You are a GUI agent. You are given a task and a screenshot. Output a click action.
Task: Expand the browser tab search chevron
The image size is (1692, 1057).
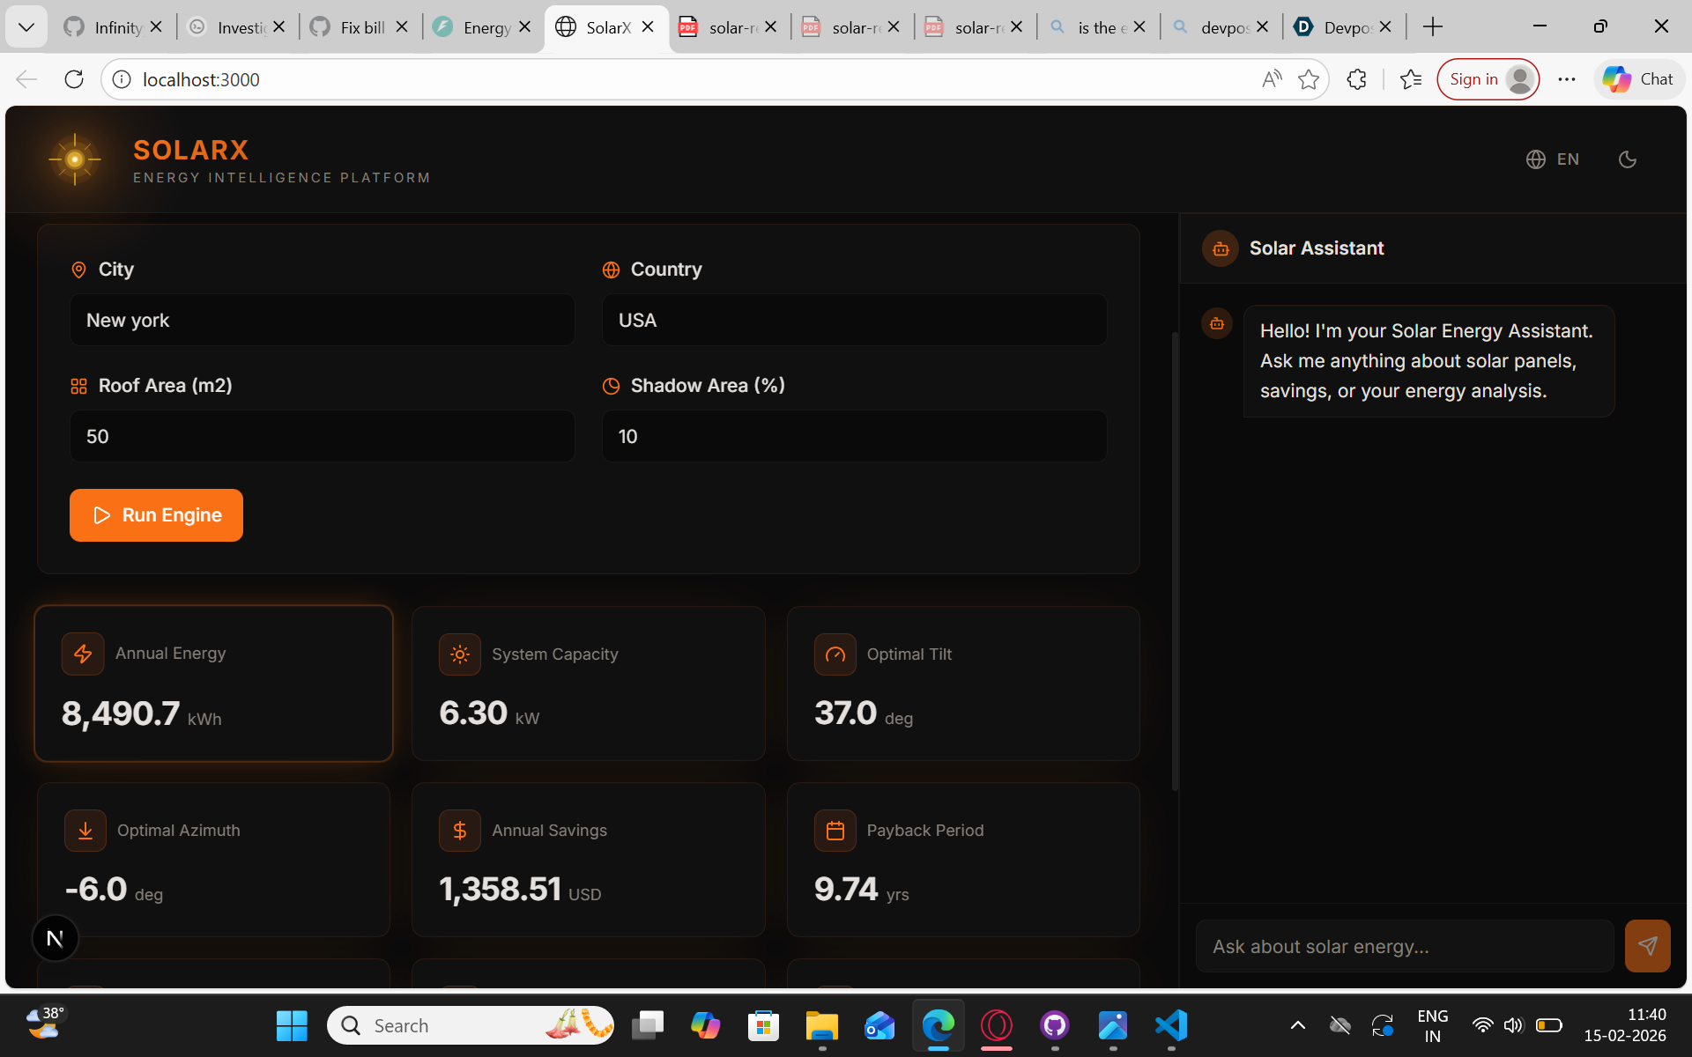click(26, 27)
